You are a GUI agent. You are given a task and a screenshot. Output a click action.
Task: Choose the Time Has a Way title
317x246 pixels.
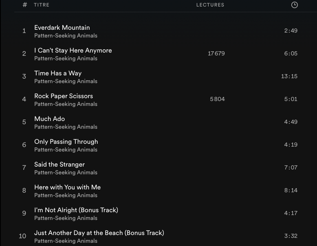tap(58, 73)
